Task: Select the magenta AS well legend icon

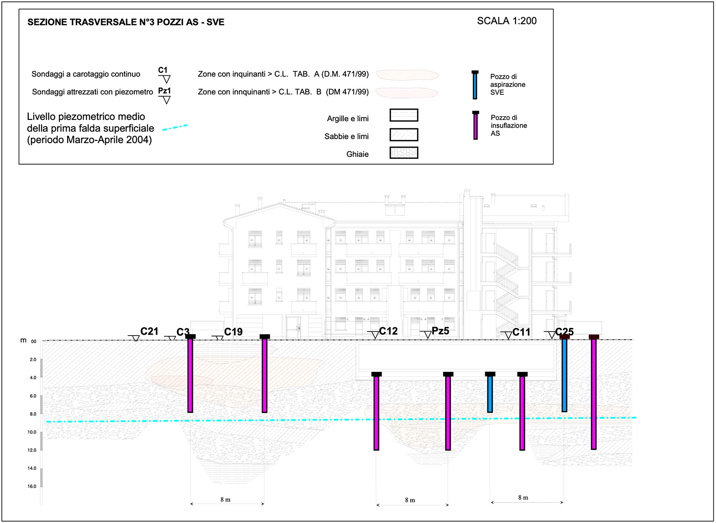Action: (x=475, y=126)
